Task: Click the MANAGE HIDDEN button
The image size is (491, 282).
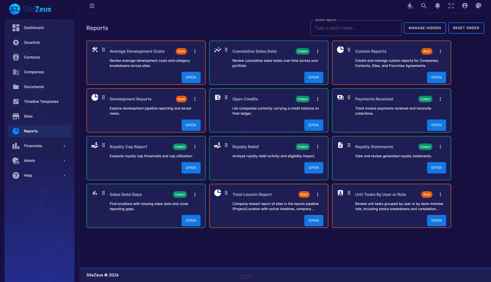Action: (x=425, y=28)
